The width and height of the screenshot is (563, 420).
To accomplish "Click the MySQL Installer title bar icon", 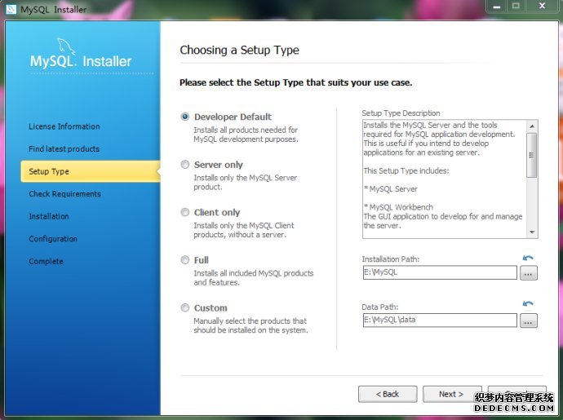I will 11,9.
